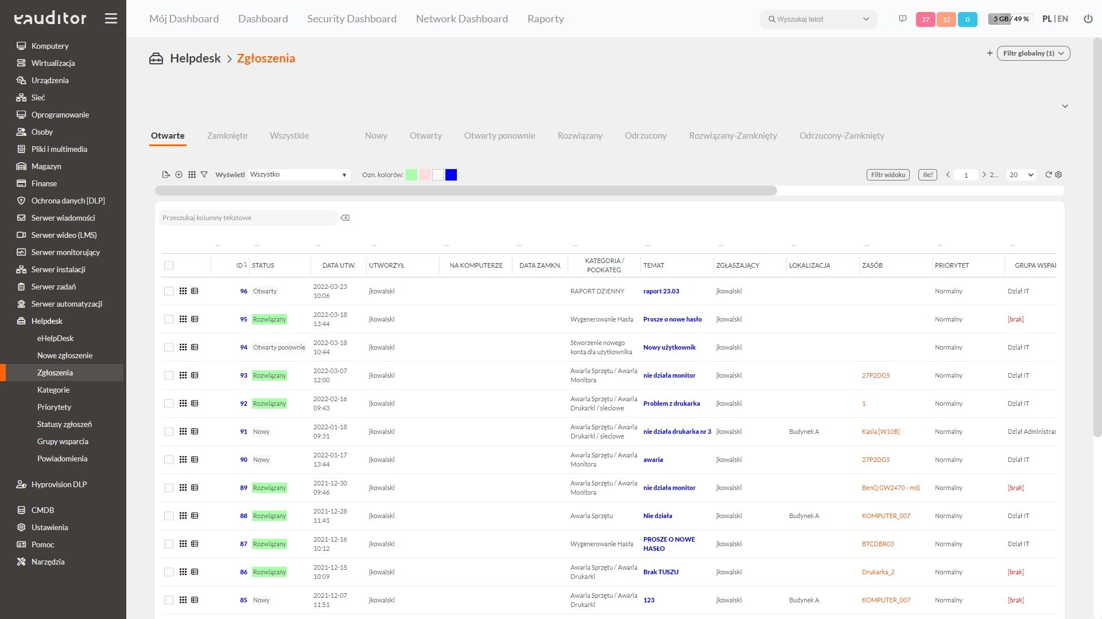
Task: Collapse the Helpdesk sidebar section
Action: [46, 321]
